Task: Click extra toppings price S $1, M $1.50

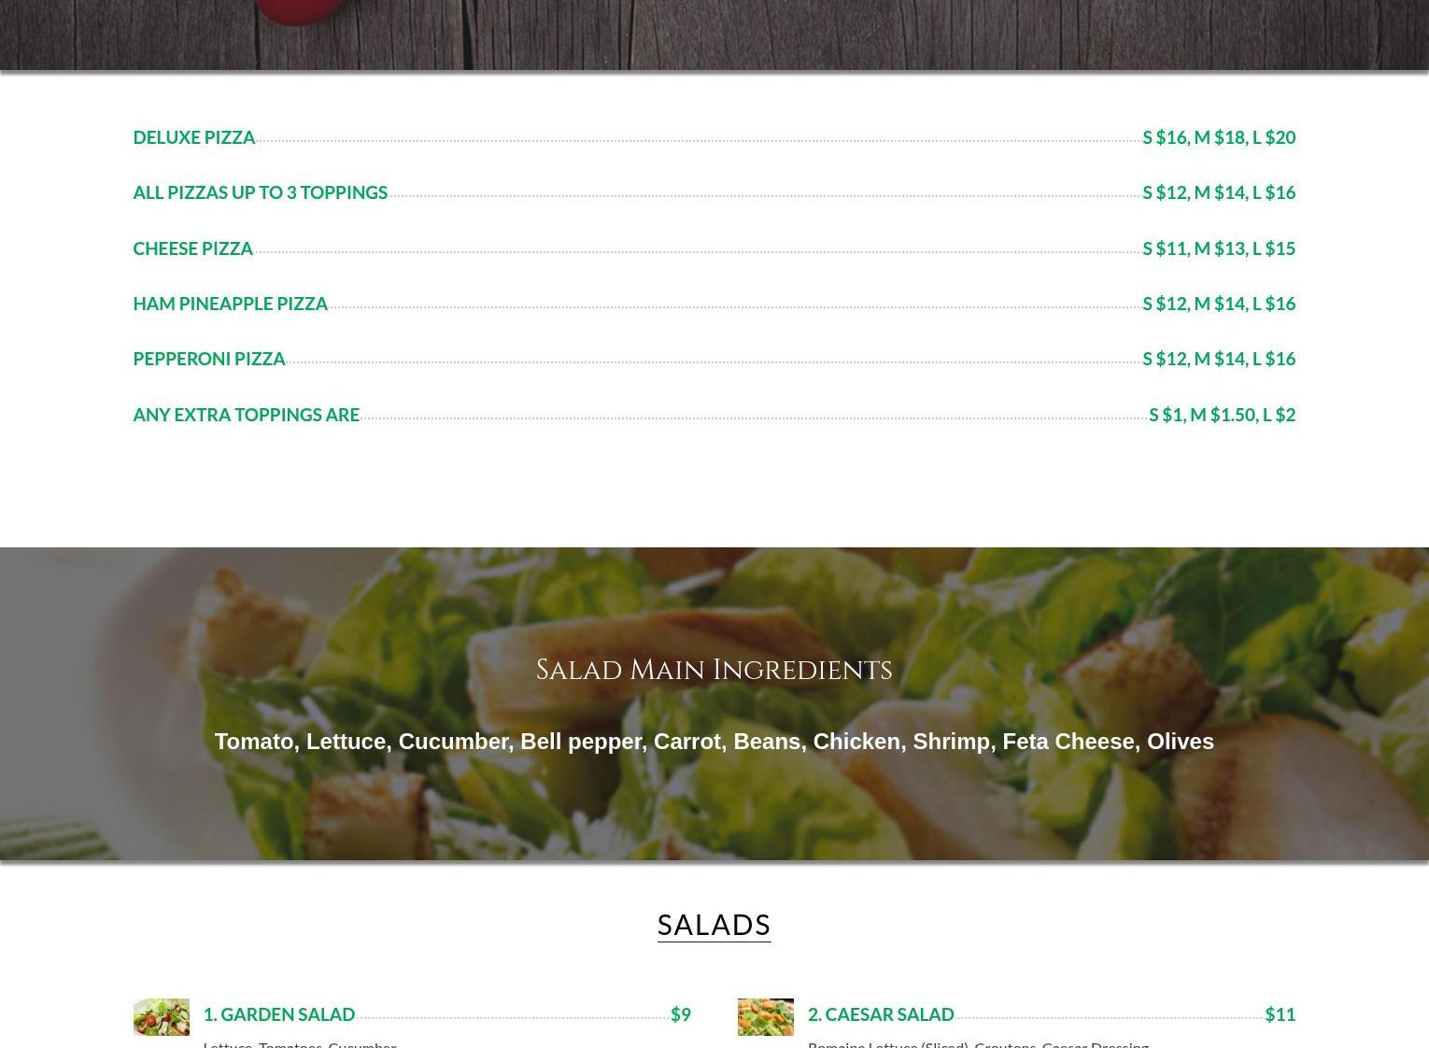Action: [x=1222, y=415]
